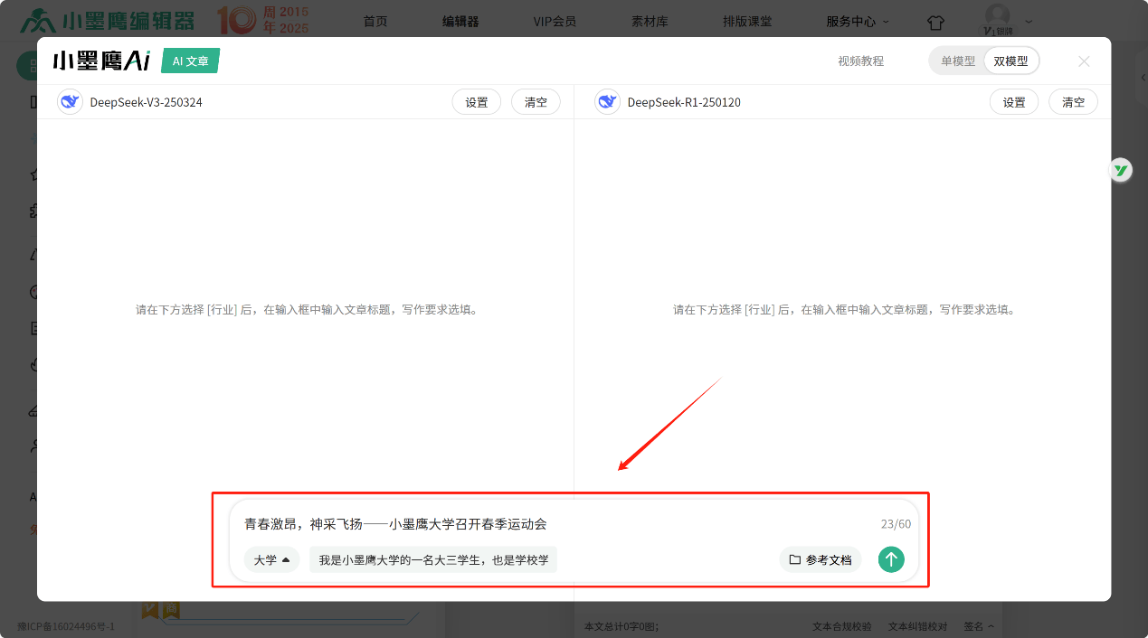This screenshot has width=1148, height=638.
Task: Click 文本合规校验 in bottom bar
Action: coord(841,625)
